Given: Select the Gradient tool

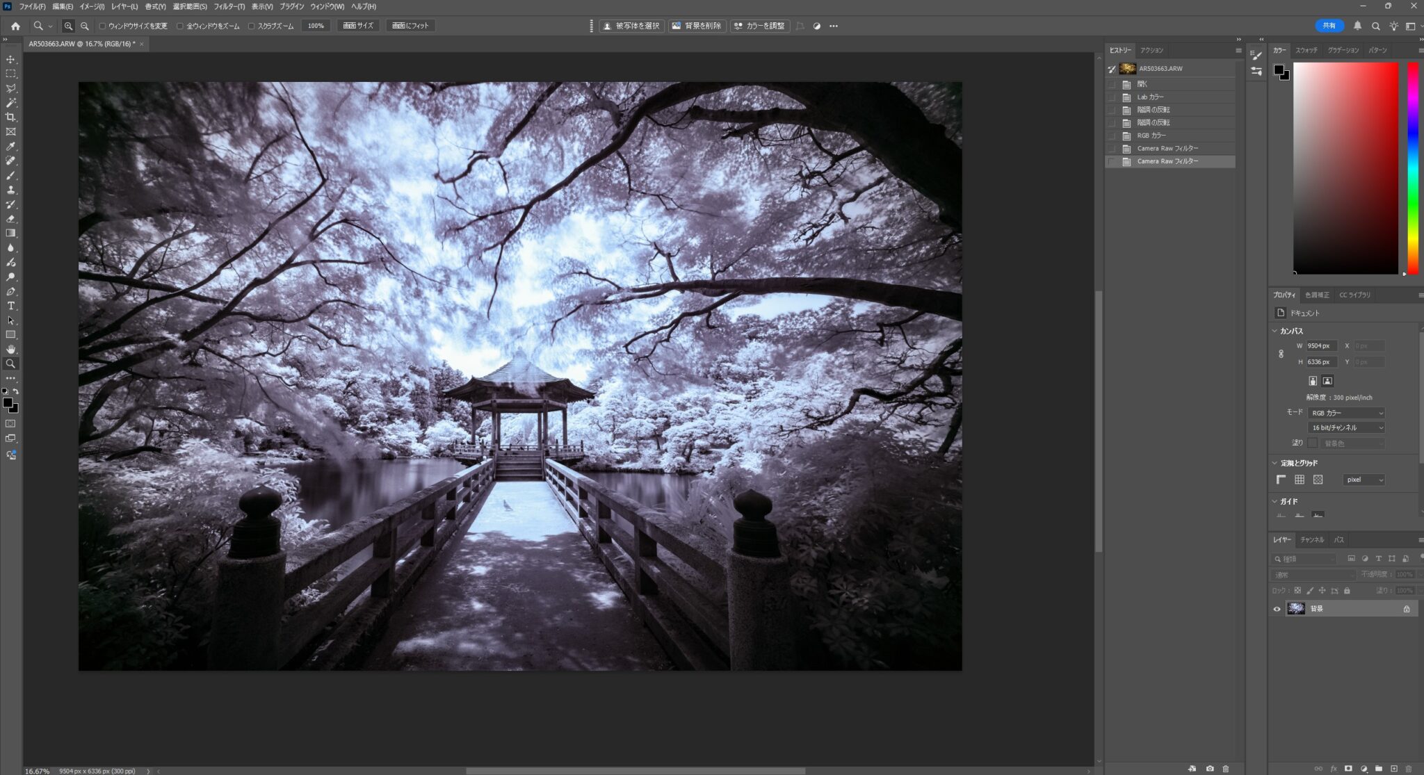Looking at the screenshot, I should click(10, 233).
